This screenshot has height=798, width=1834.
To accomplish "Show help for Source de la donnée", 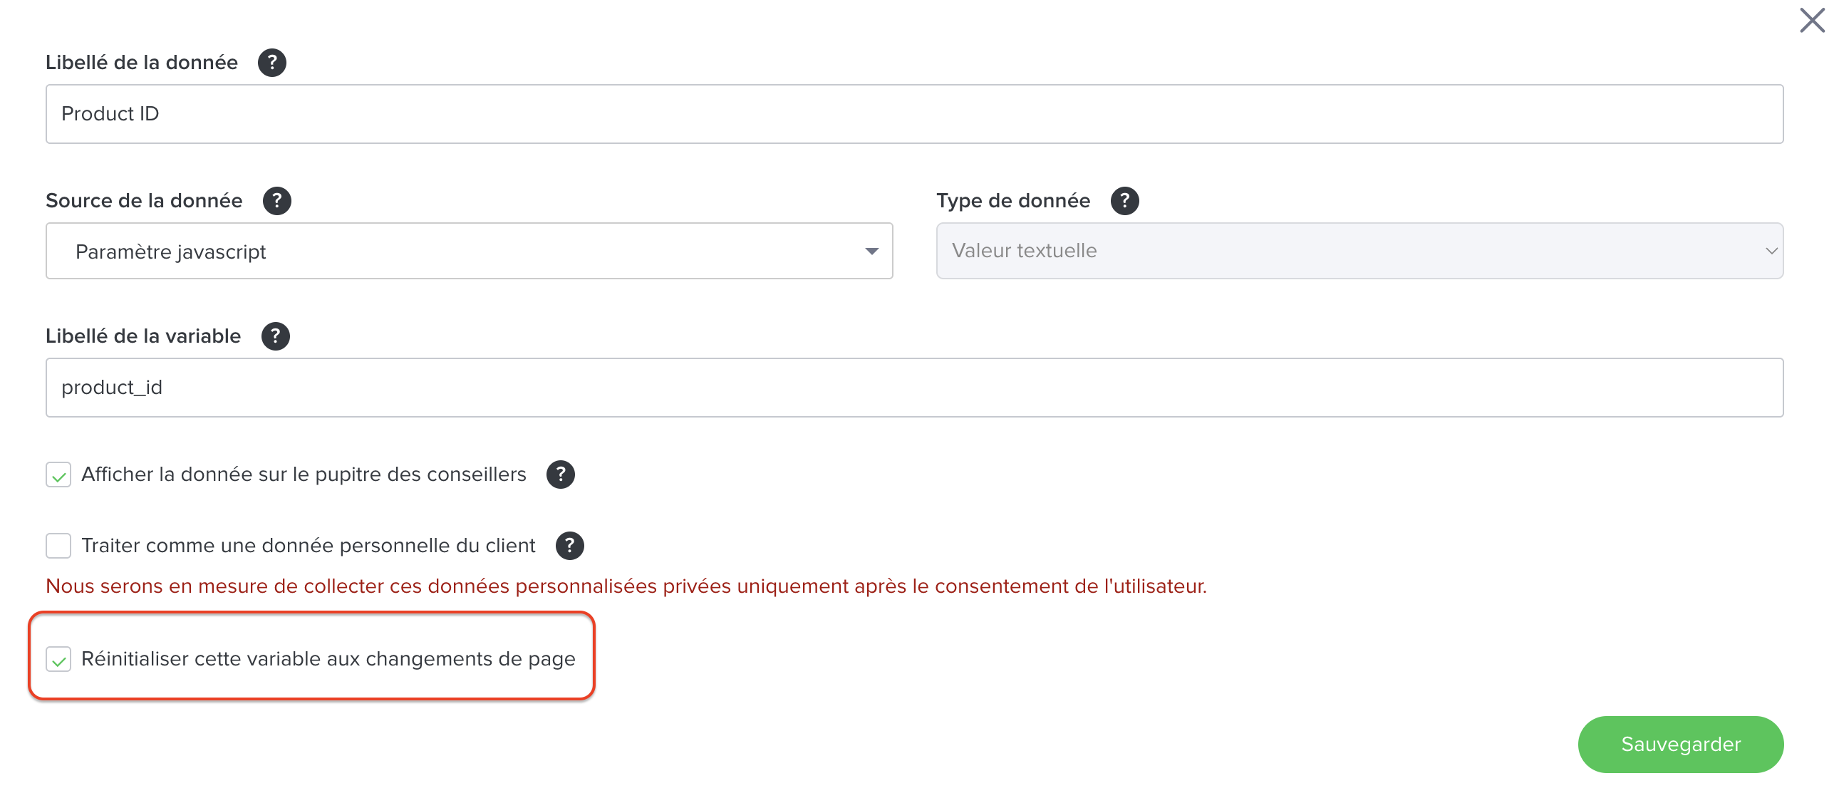I will (276, 201).
